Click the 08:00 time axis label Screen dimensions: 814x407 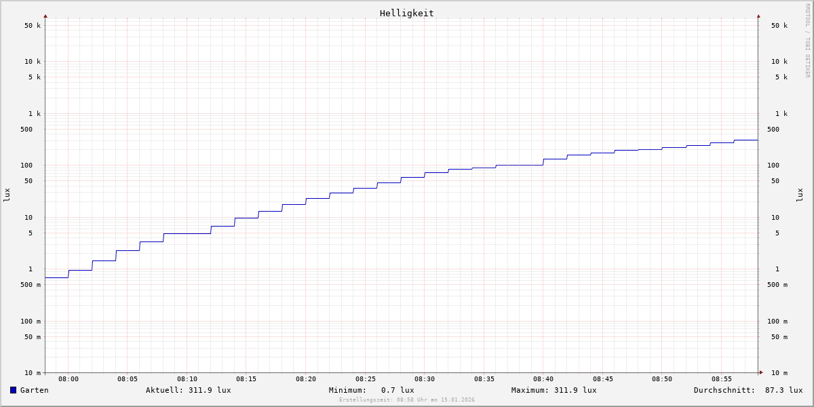(x=69, y=379)
